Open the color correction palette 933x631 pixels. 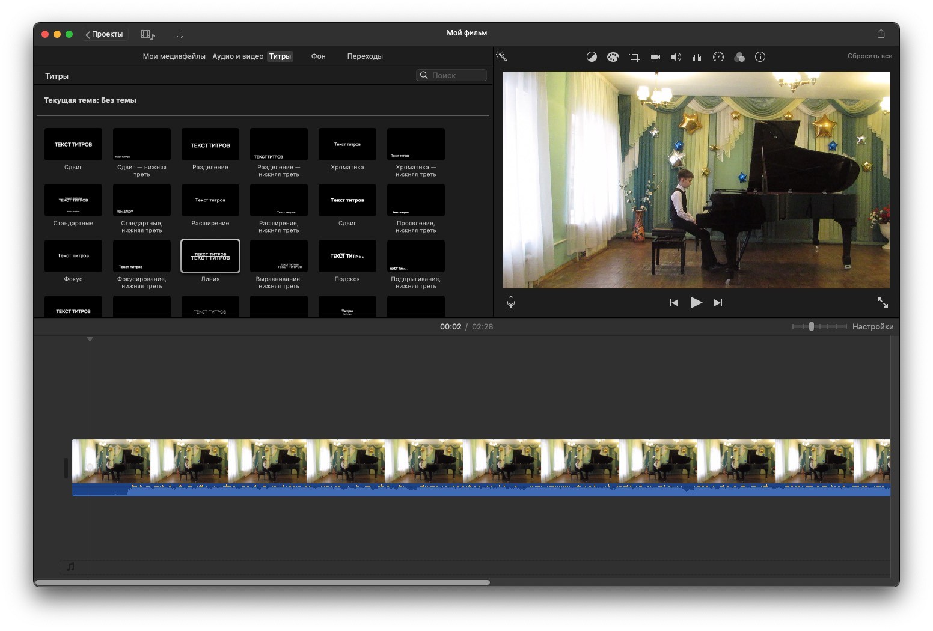click(x=613, y=57)
